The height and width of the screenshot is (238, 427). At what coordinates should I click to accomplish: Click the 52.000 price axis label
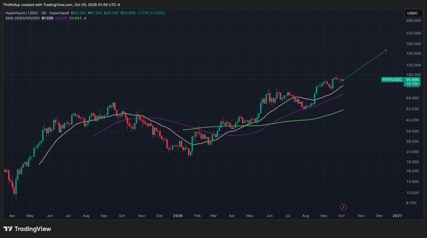point(413,109)
